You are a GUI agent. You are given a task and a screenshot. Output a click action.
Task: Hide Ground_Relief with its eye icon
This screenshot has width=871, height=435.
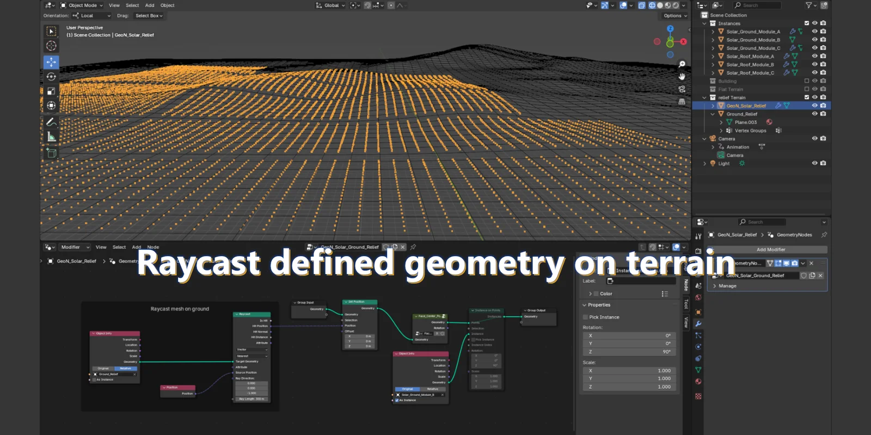[814, 114]
